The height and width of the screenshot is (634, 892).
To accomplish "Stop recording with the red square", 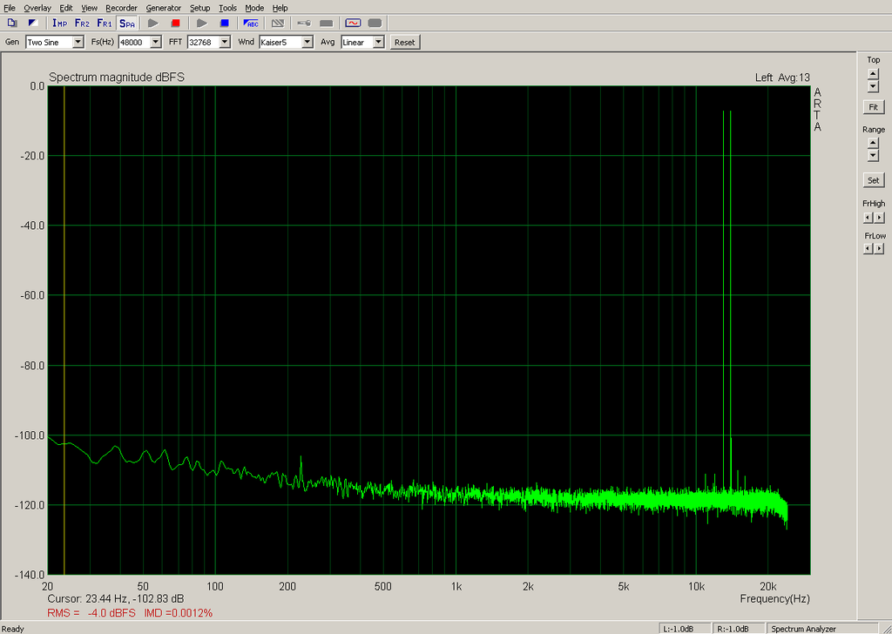I will tap(175, 24).
